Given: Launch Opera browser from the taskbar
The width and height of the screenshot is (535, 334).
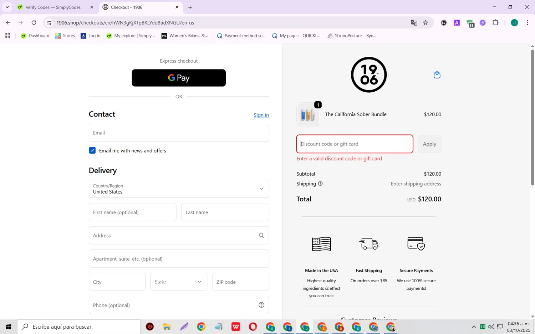Looking at the screenshot, I should click(253, 327).
